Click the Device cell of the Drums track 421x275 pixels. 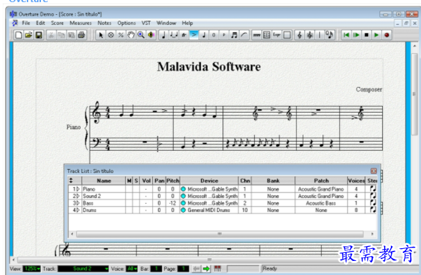(x=209, y=210)
